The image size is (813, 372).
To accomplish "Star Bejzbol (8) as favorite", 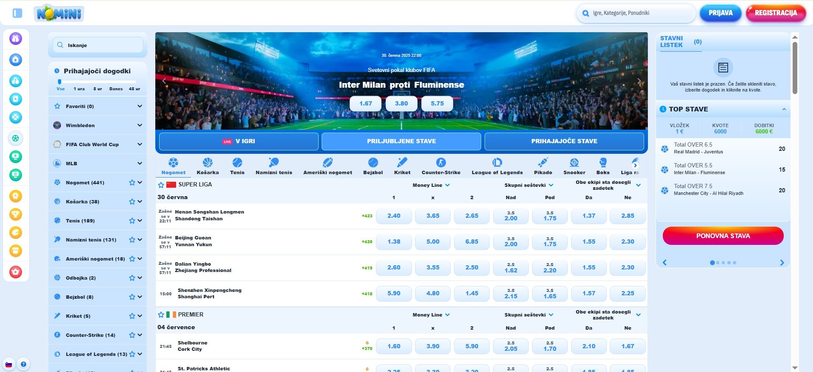I will pos(132,297).
